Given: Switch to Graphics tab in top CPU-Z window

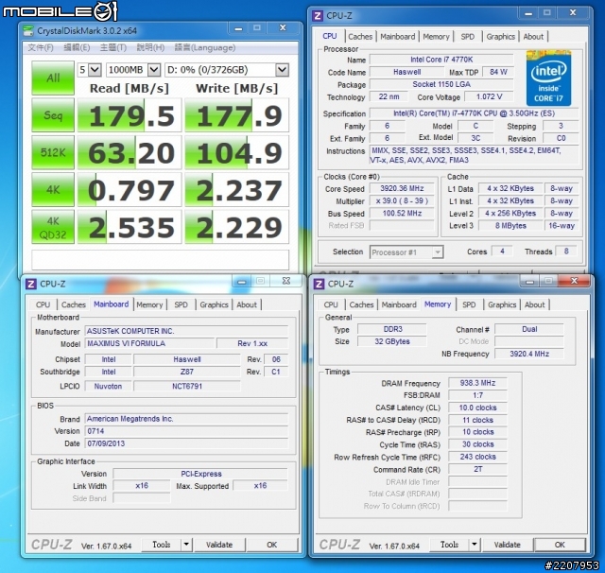Looking at the screenshot, I should pos(500,37).
